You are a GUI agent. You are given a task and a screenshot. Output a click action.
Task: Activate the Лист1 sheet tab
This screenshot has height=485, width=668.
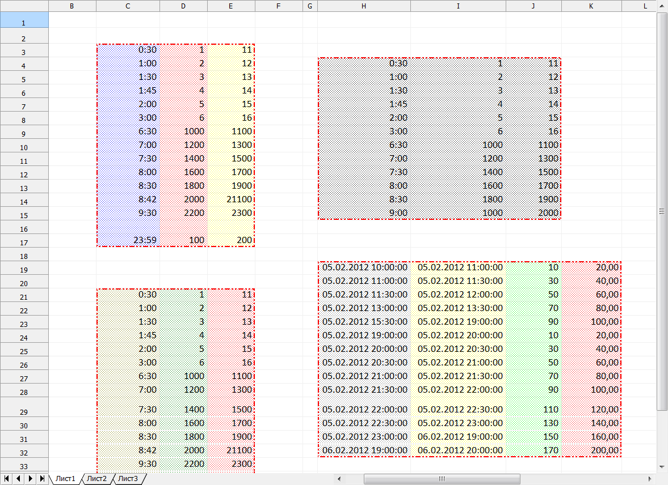[x=65, y=479]
